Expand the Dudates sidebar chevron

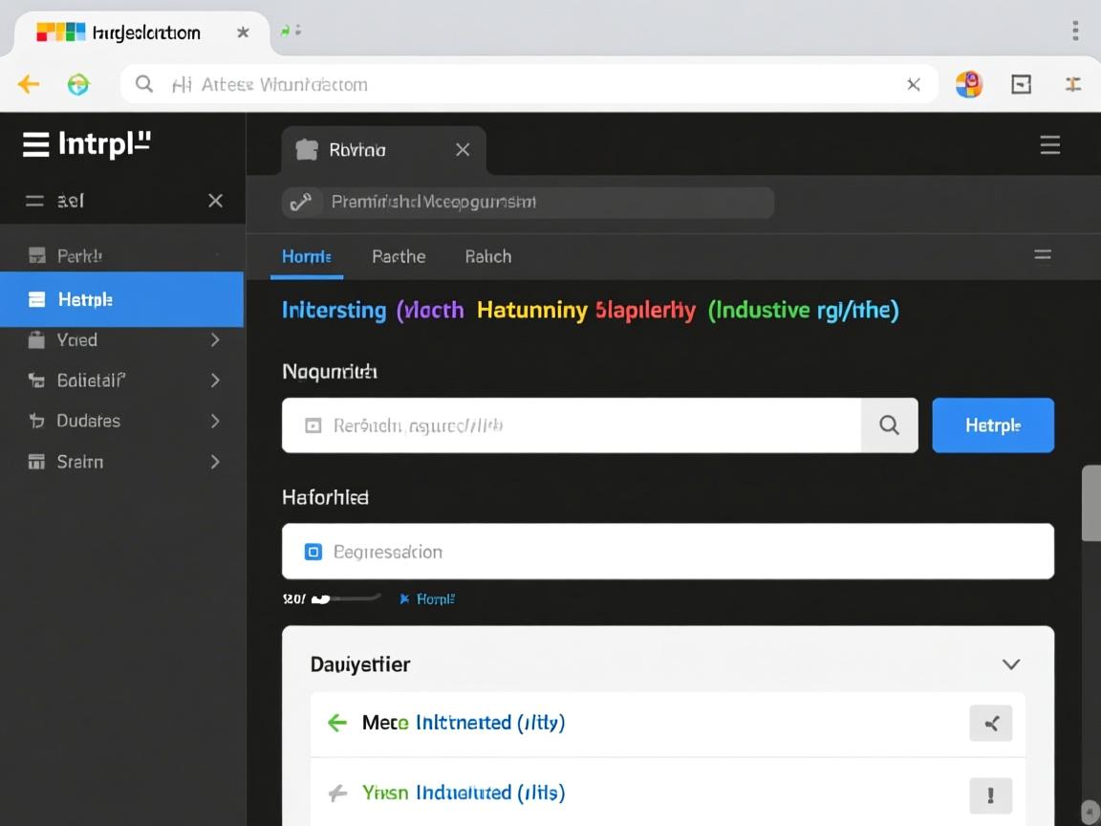(x=215, y=421)
